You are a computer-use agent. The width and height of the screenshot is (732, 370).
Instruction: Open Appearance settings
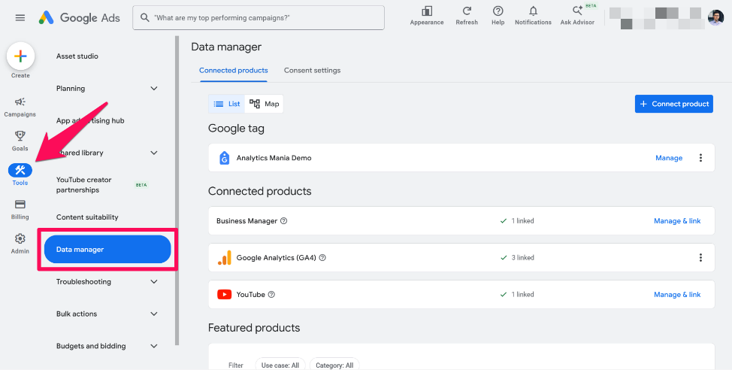(427, 15)
